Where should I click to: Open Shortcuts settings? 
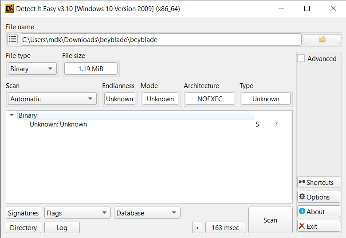[318, 182]
